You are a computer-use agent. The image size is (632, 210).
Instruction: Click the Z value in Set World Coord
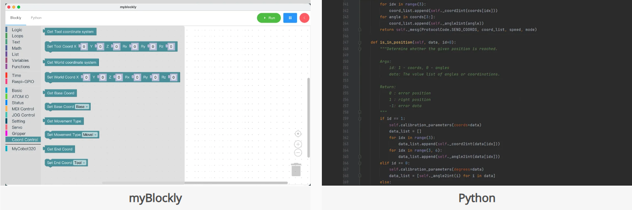(119, 77)
